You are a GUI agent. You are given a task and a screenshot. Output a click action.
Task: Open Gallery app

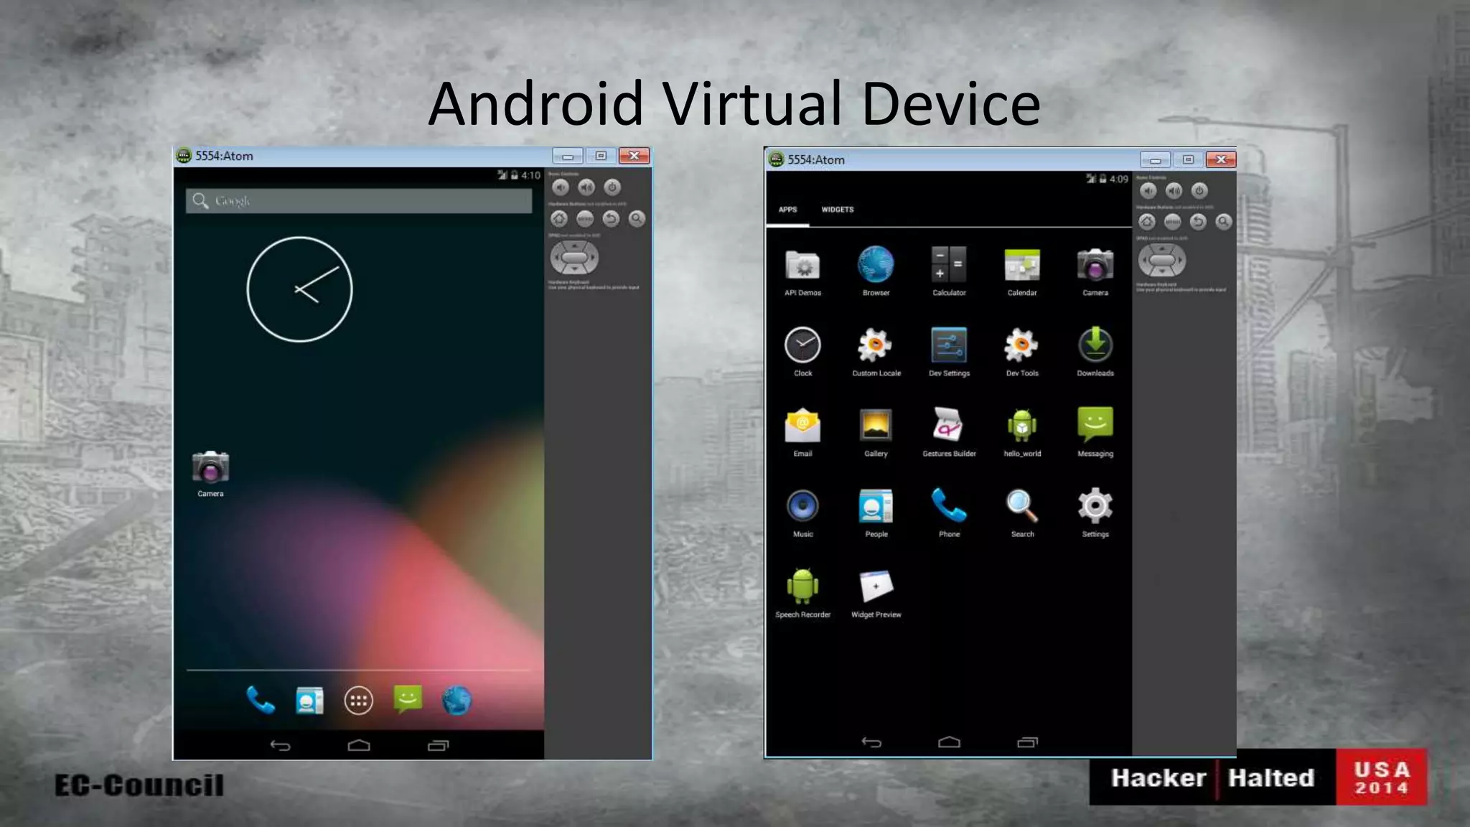tap(876, 433)
